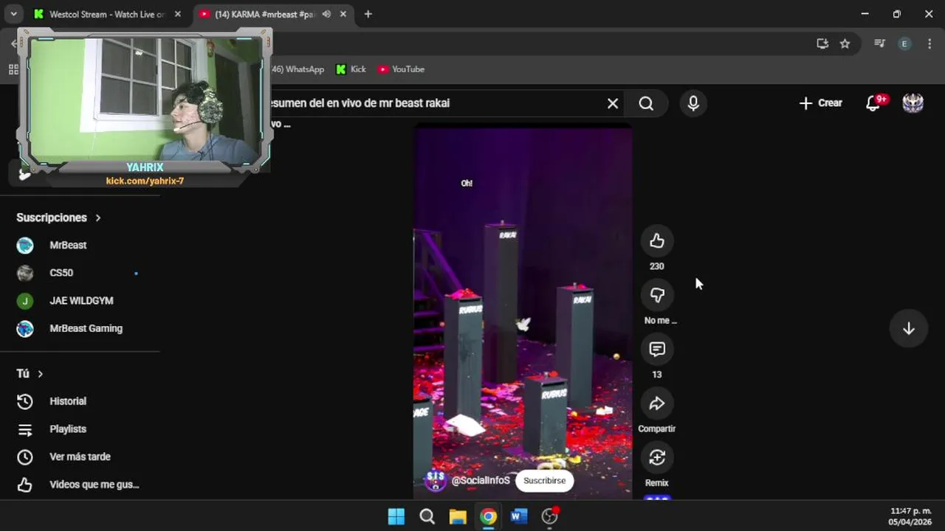
Task: Like the Short with thumbs up
Action: [656, 241]
